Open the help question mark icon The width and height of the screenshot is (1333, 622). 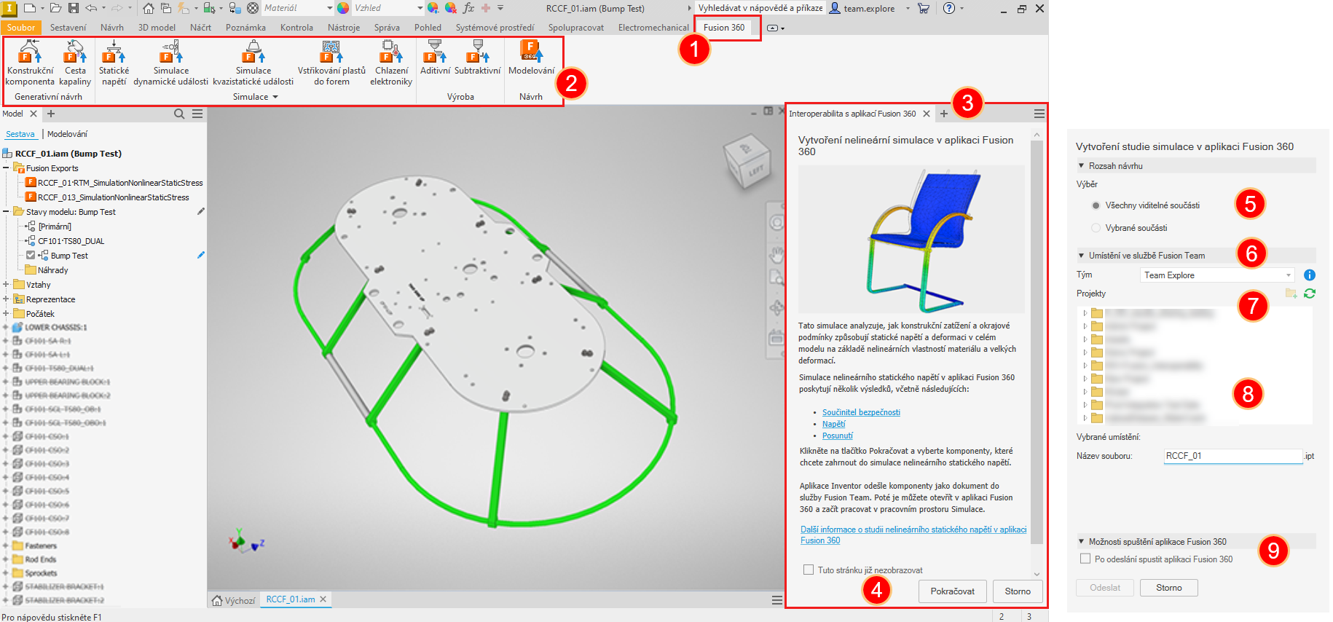(948, 8)
